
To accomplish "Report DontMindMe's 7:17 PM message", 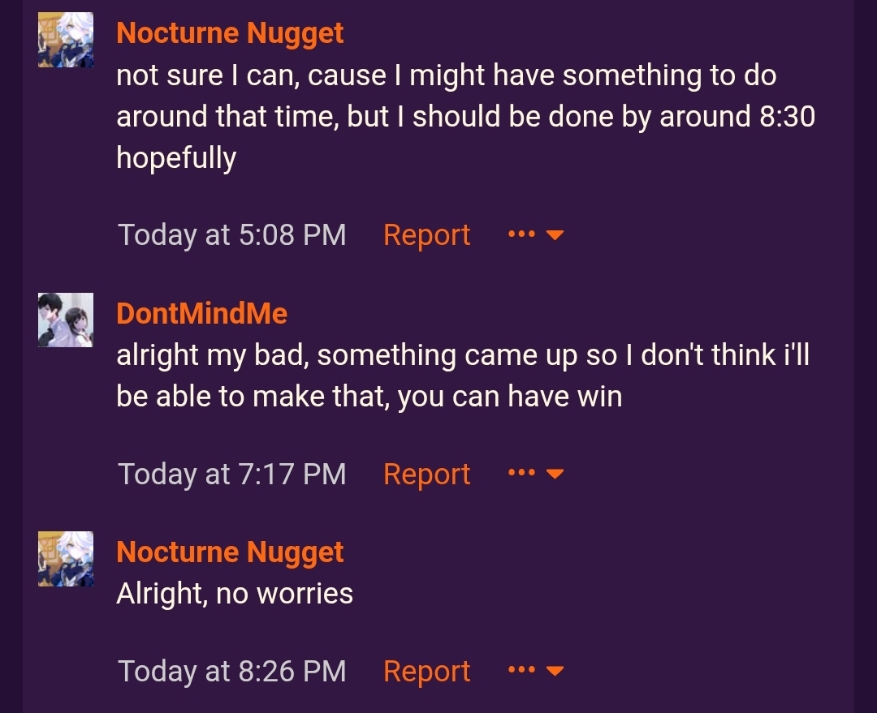I will (x=426, y=474).
